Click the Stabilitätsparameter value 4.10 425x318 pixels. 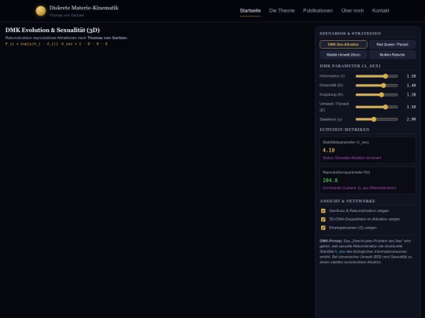coord(328,150)
